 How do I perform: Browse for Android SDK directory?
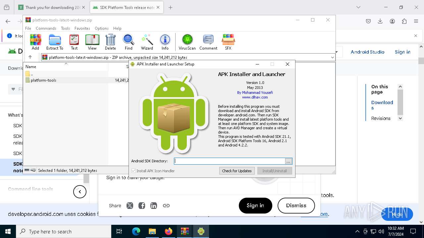coord(289,161)
